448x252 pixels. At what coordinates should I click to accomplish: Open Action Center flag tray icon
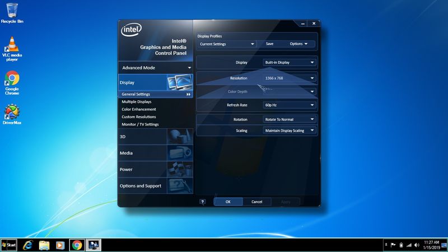pyautogui.click(x=393, y=245)
